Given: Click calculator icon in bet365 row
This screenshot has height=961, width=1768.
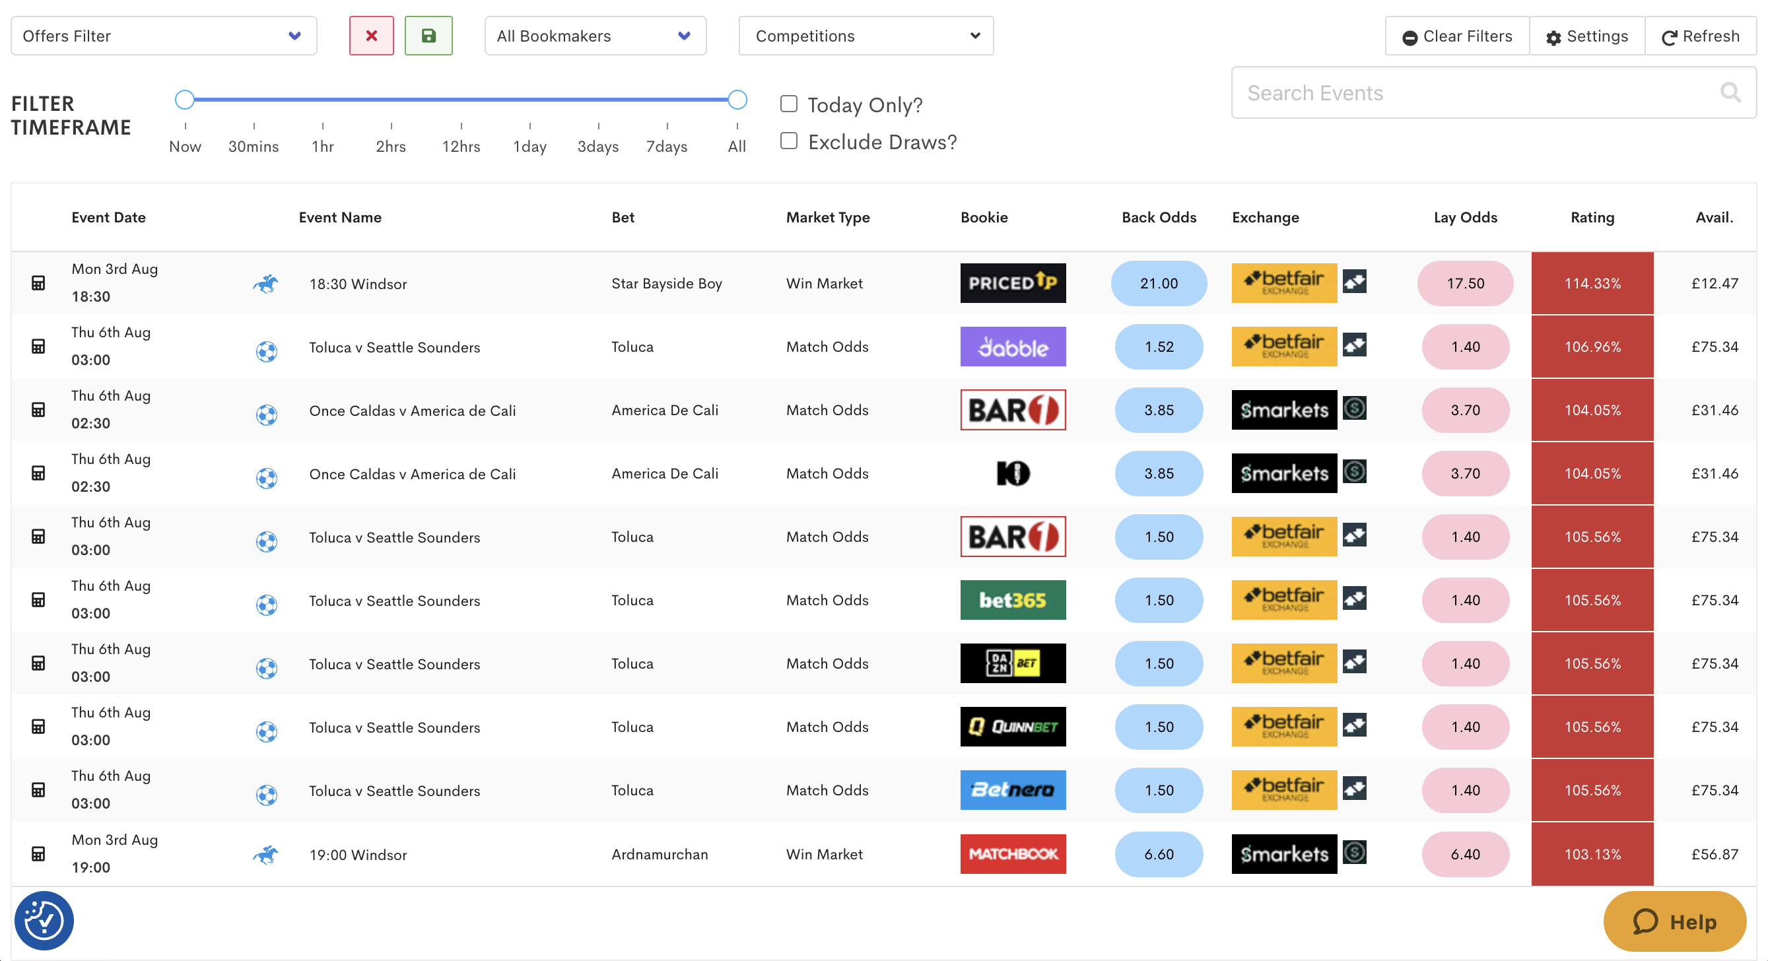Looking at the screenshot, I should point(38,600).
